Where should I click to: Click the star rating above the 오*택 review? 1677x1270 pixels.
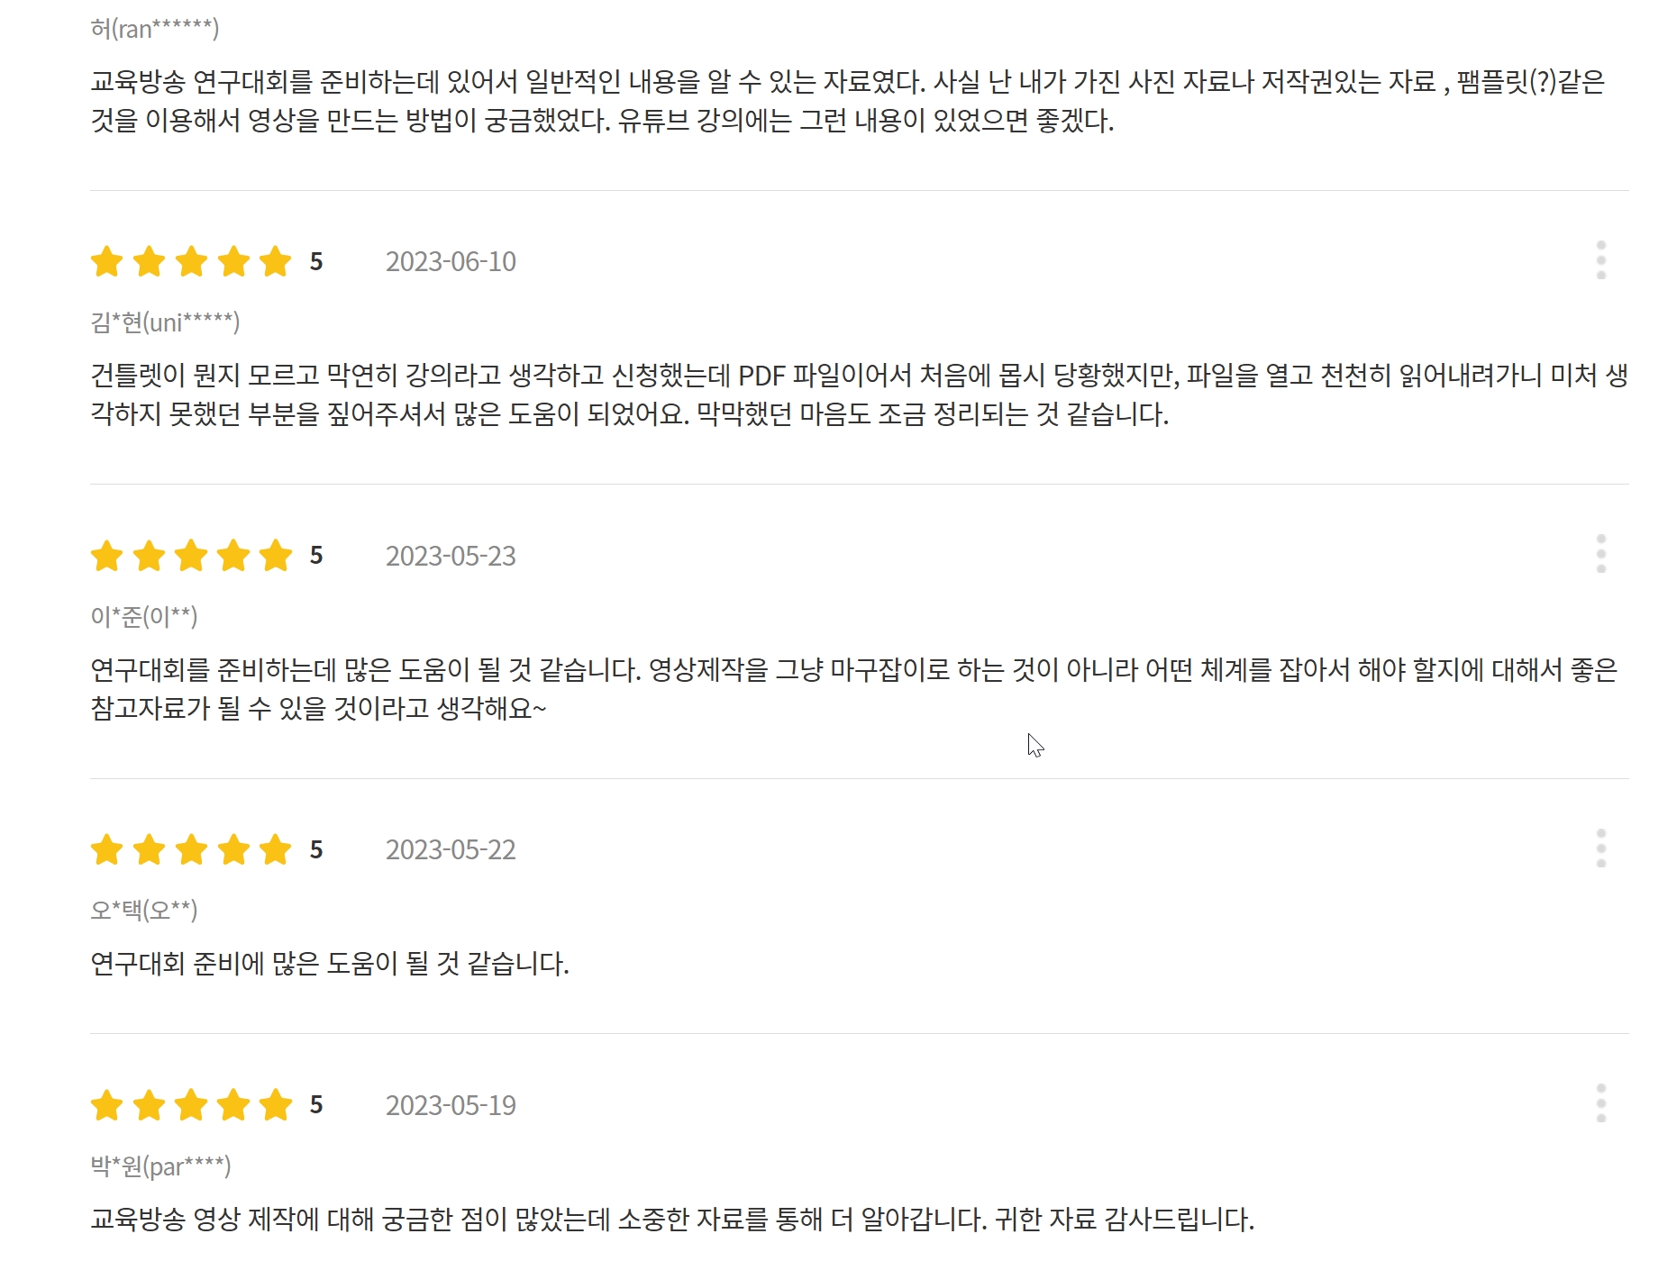pos(191,849)
